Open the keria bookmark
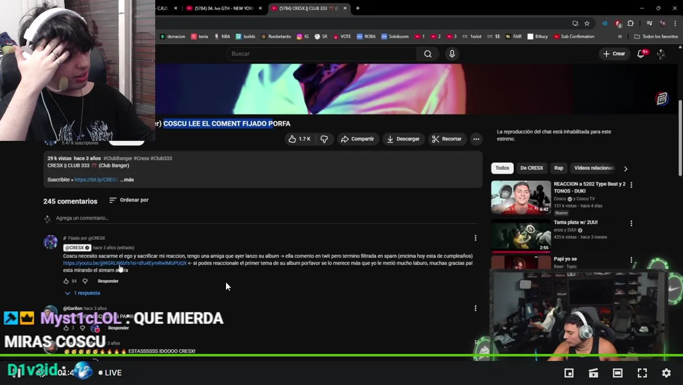The width and height of the screenshot is (683, 385). pyautogui.click(x=199, y=36)
